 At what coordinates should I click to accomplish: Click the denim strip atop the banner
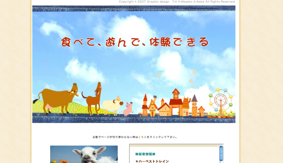point(134,9)
